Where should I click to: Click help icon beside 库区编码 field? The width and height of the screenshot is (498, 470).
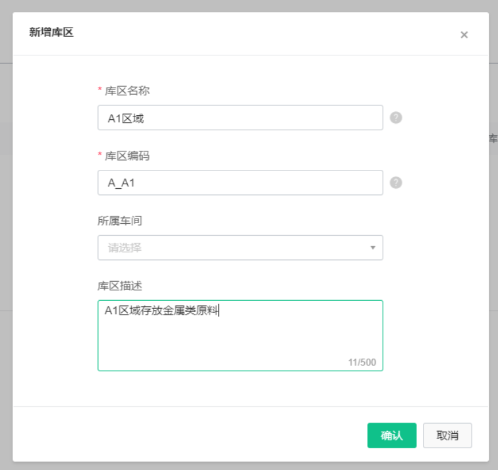pyautogui.click(x=396, y=182)
